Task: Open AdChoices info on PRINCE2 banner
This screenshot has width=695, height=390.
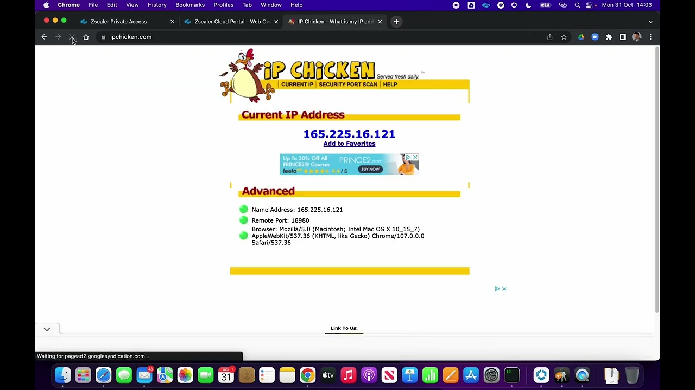Action: [408, 157]
